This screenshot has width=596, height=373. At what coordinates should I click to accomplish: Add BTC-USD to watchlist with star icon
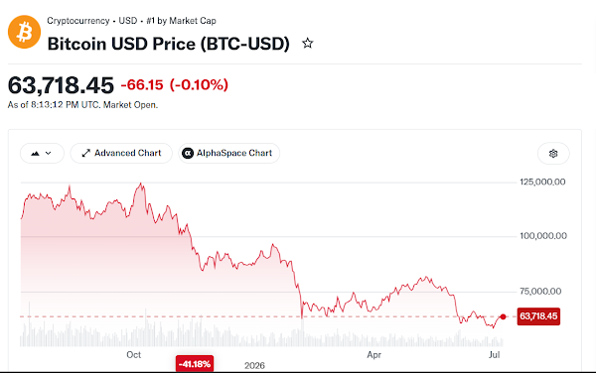tap(308, 44)
